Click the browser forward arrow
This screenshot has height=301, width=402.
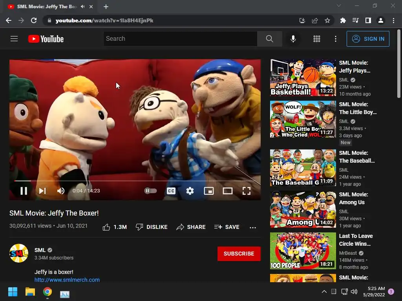coord(21,20)
